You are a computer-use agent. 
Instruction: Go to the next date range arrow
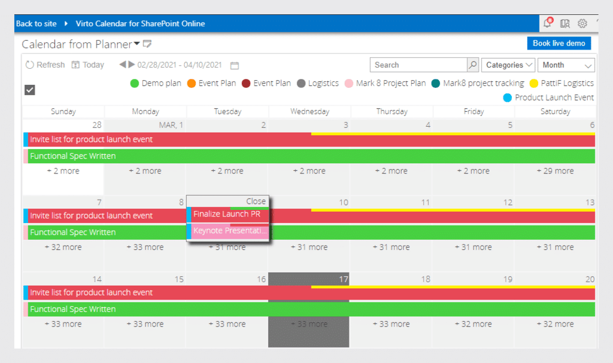[x=132, y=65]
